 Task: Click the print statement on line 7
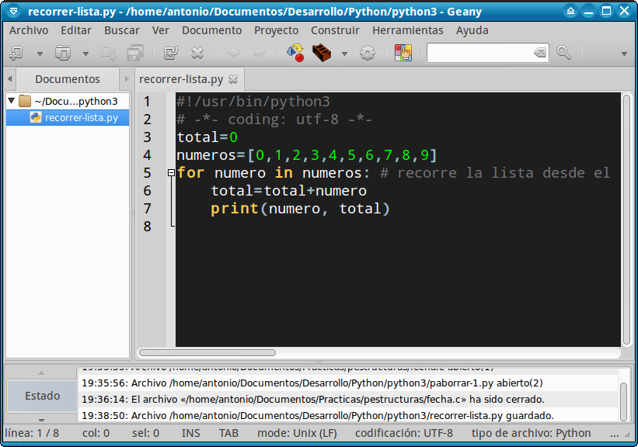point(300,209)
